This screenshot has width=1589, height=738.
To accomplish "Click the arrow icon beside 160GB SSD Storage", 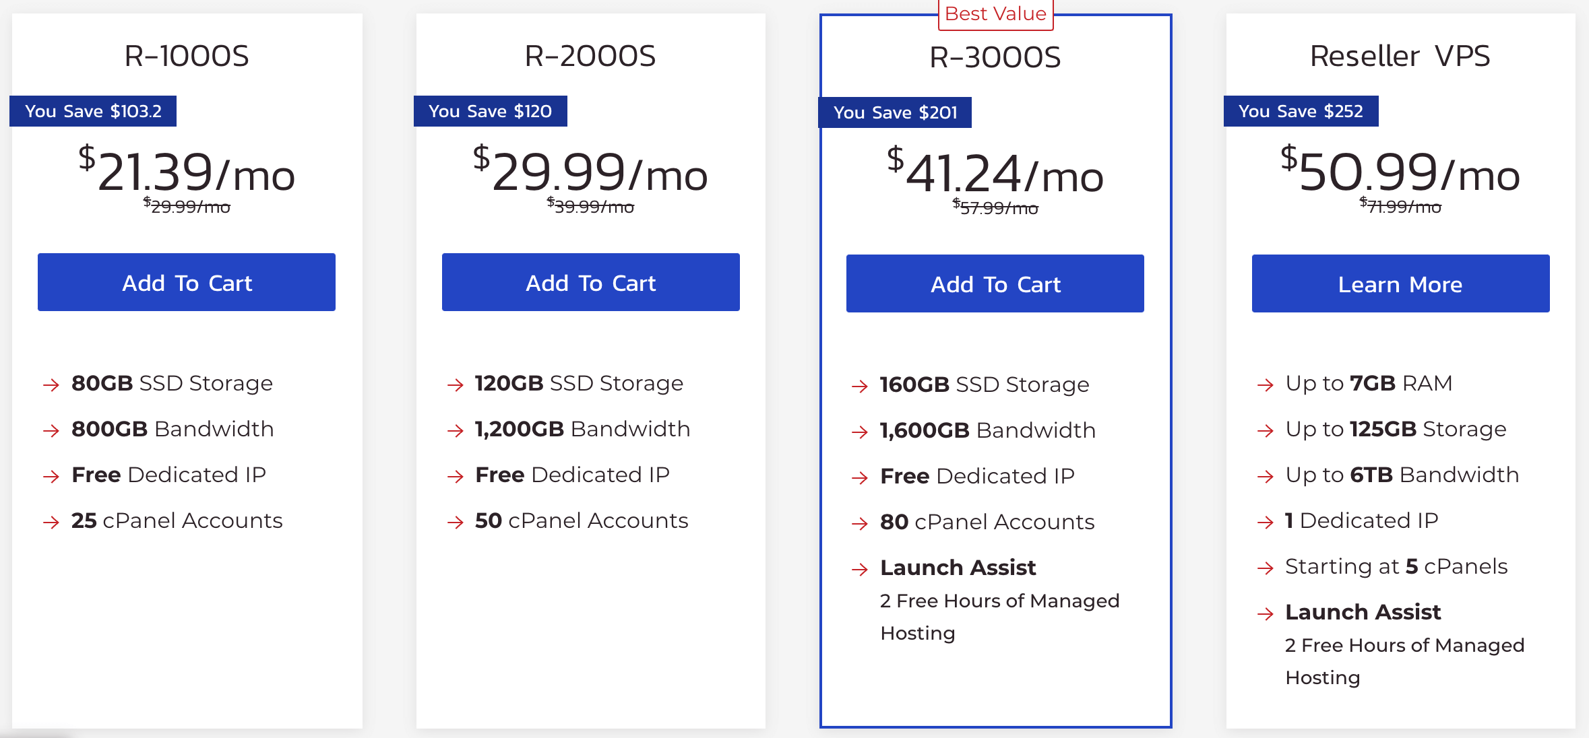I will tap(860, 386).
